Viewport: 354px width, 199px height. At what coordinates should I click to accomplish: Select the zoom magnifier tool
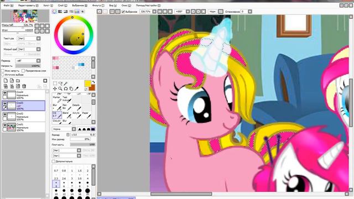pos(60,88)
